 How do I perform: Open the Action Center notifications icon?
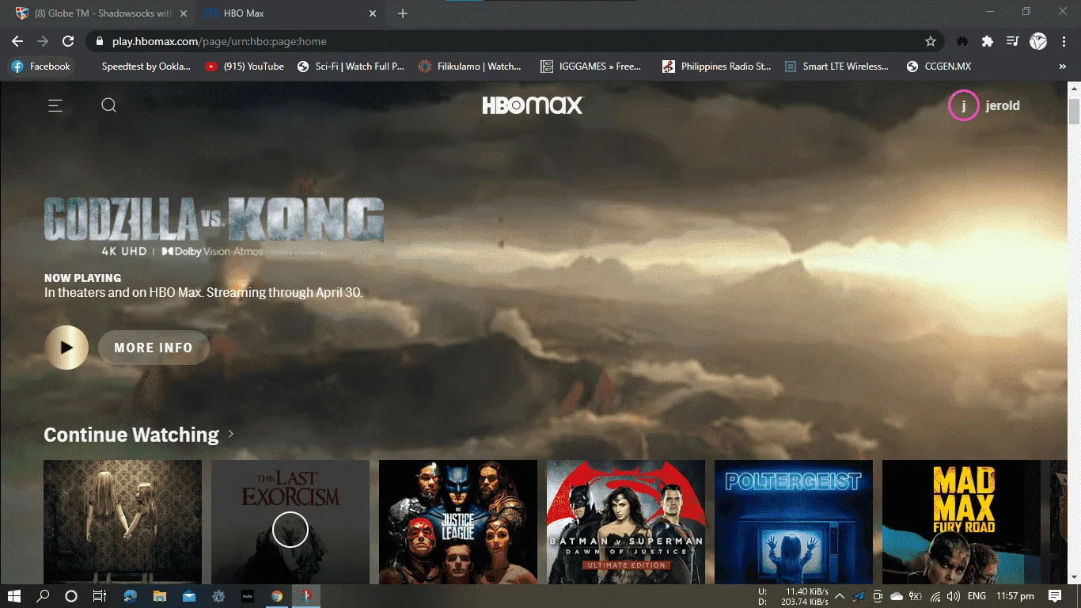1055,596
